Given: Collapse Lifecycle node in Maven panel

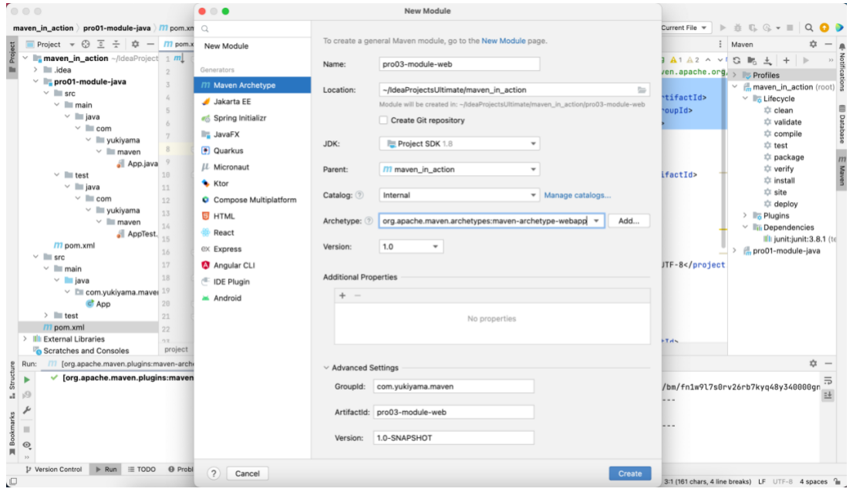Looking at the screenshot, I should pos(745,99).
